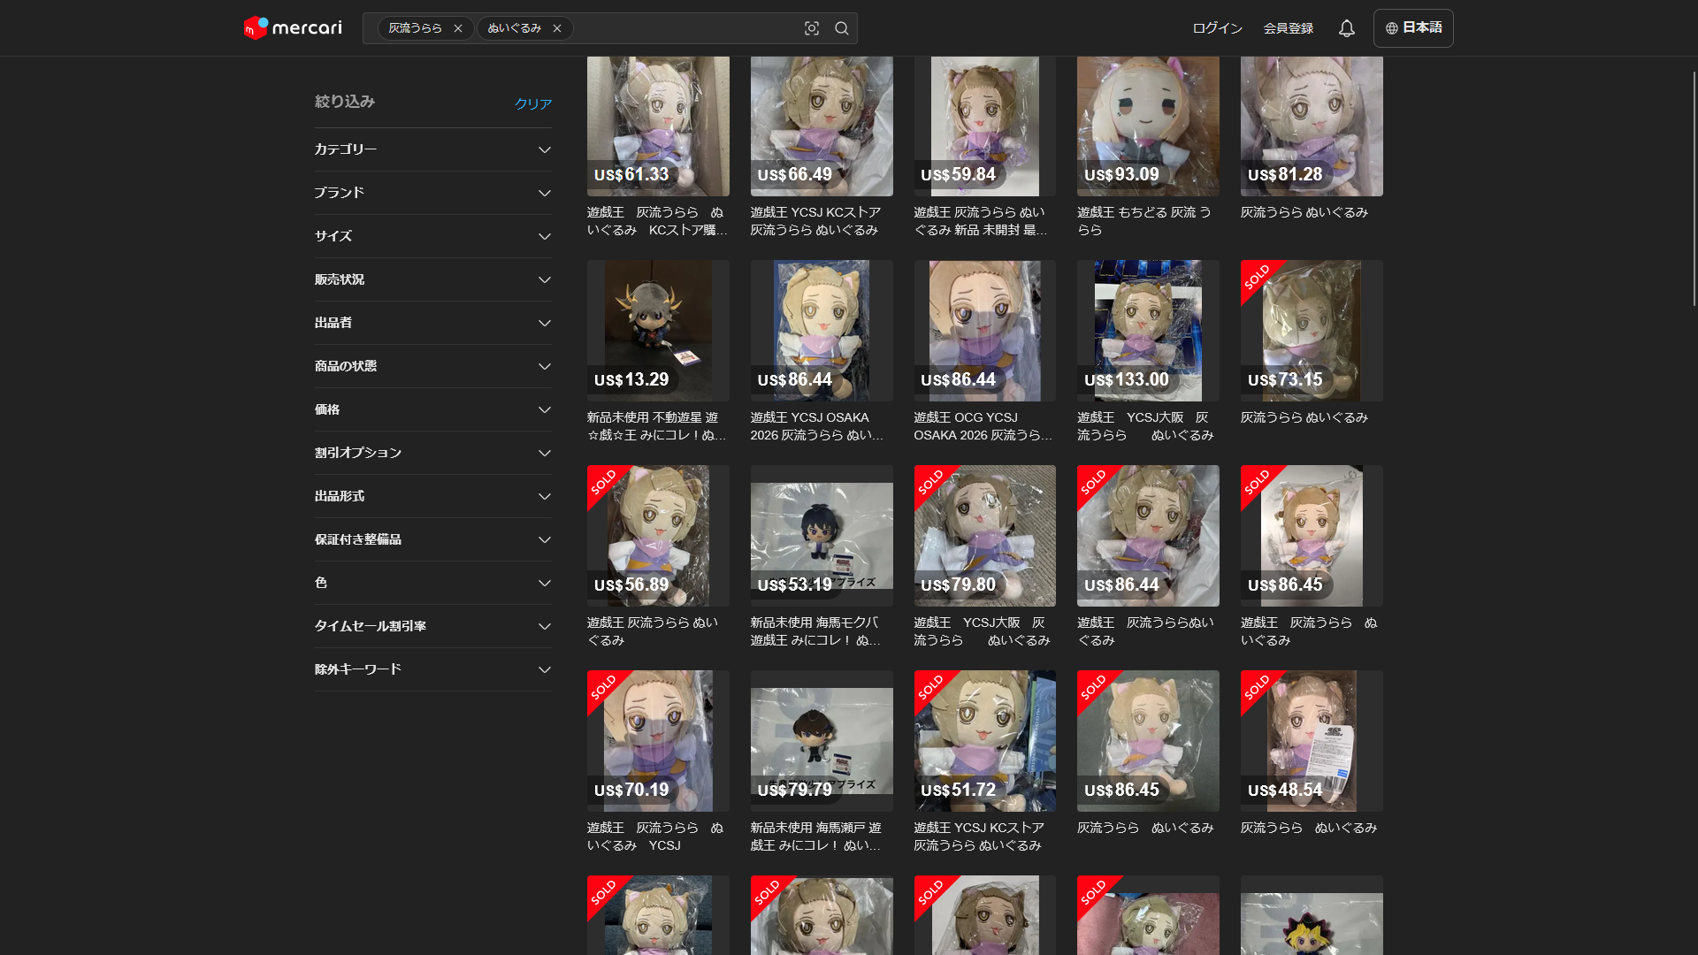Expand the カテゴリー filter
Image resolution: width=1698 pixels, height=955 pixels.
click(433, 149)
